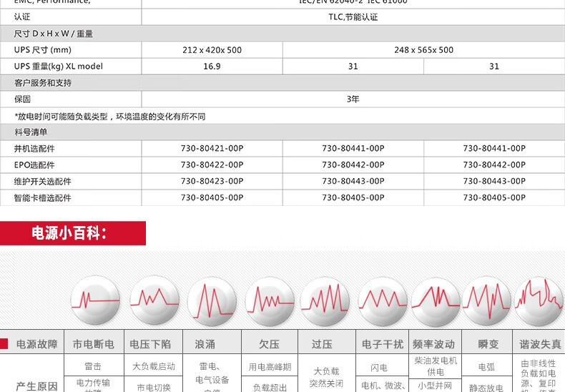Click the 谐波失真 distortion waveform circle icon

539,302
